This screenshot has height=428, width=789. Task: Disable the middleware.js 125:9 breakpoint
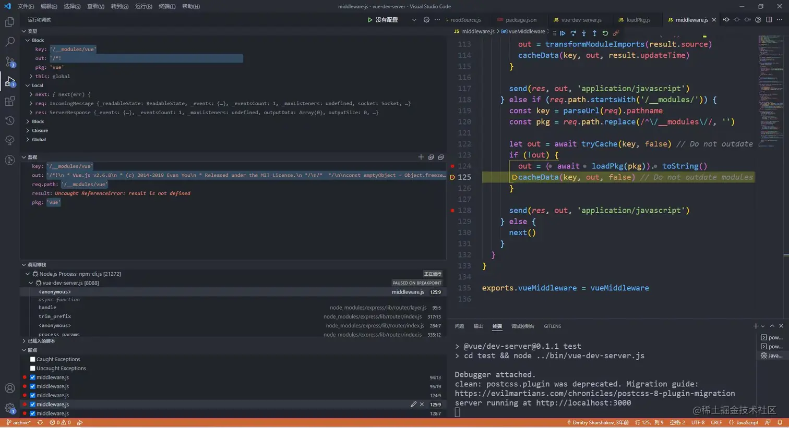32,404
